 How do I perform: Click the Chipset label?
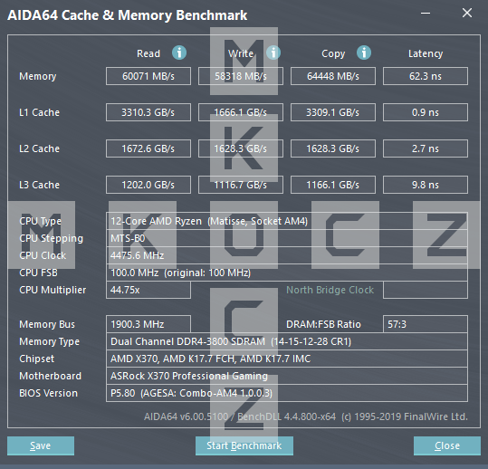coord(37,359)
